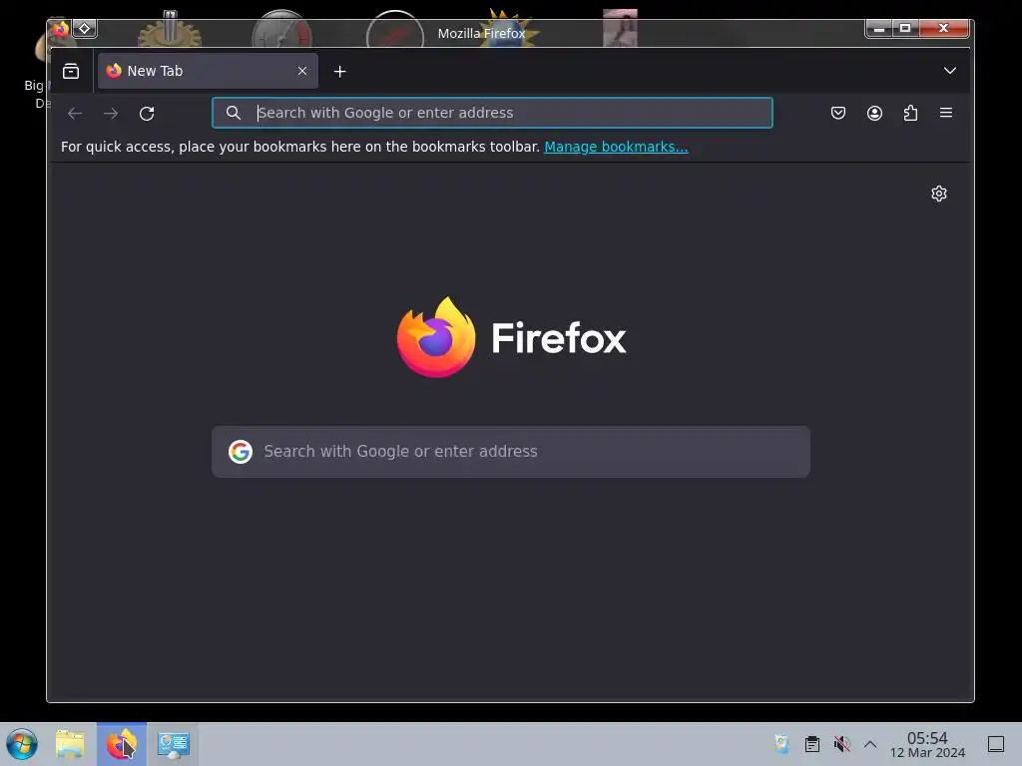Expand hidden system tray icons
The image size is (1022, 766).
[870, 744]
